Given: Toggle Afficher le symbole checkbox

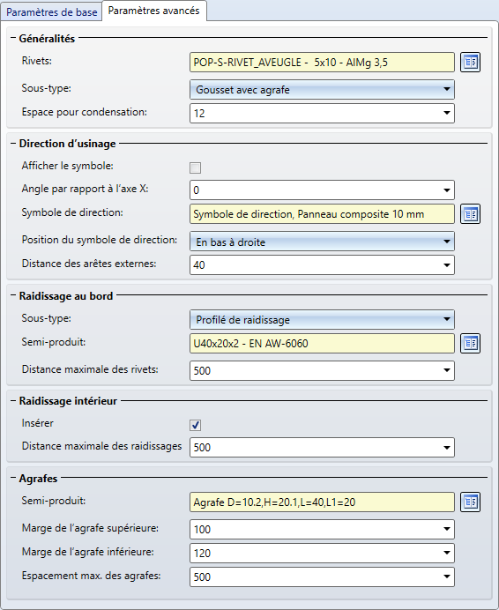Looking at the screenshot, I should (196, 168).
